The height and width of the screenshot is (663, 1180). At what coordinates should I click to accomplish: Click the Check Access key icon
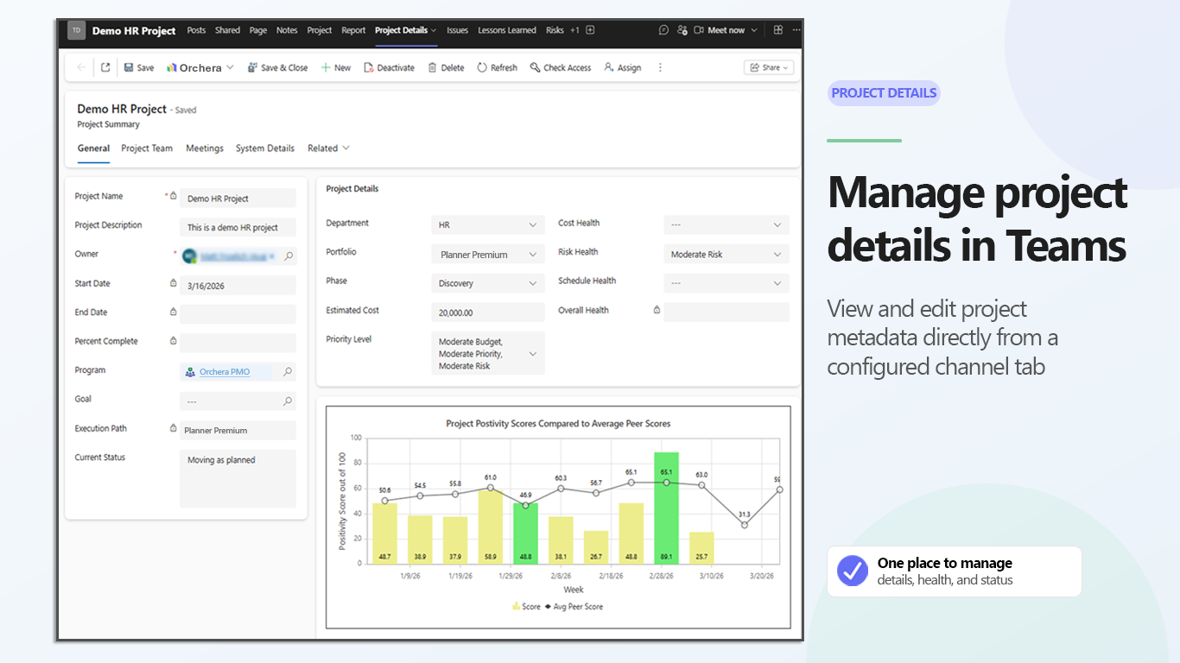click(535, 67)
